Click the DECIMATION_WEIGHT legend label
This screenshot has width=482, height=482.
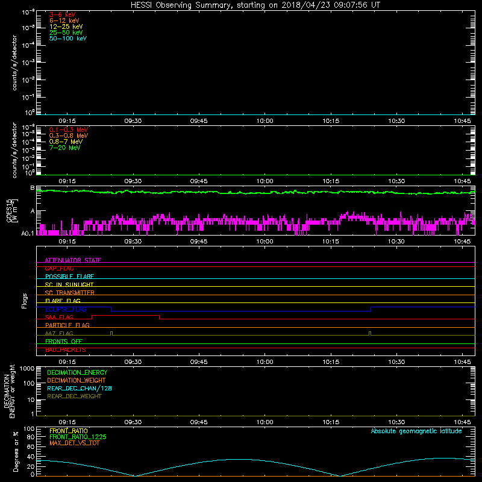pyautogui.click(x=77, y=380)
